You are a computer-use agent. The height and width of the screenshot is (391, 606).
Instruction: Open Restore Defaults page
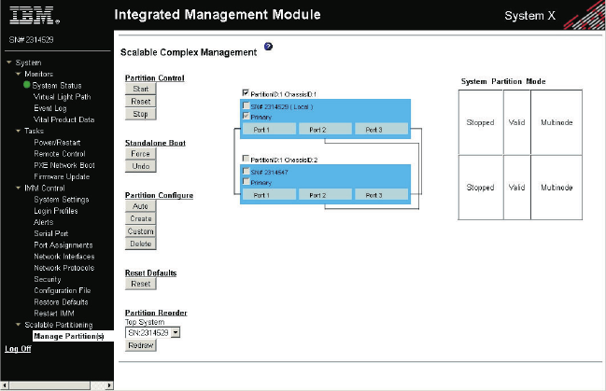click(61, 301)
